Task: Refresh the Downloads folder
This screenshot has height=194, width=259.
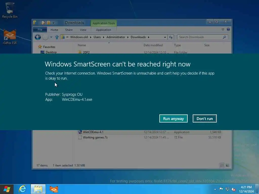Action: pos(171,37)
